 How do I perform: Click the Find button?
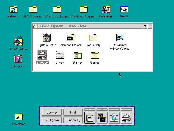click(73, 112)
